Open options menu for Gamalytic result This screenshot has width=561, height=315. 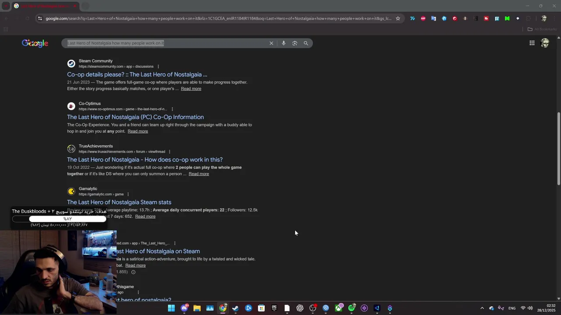pos(128,194)
